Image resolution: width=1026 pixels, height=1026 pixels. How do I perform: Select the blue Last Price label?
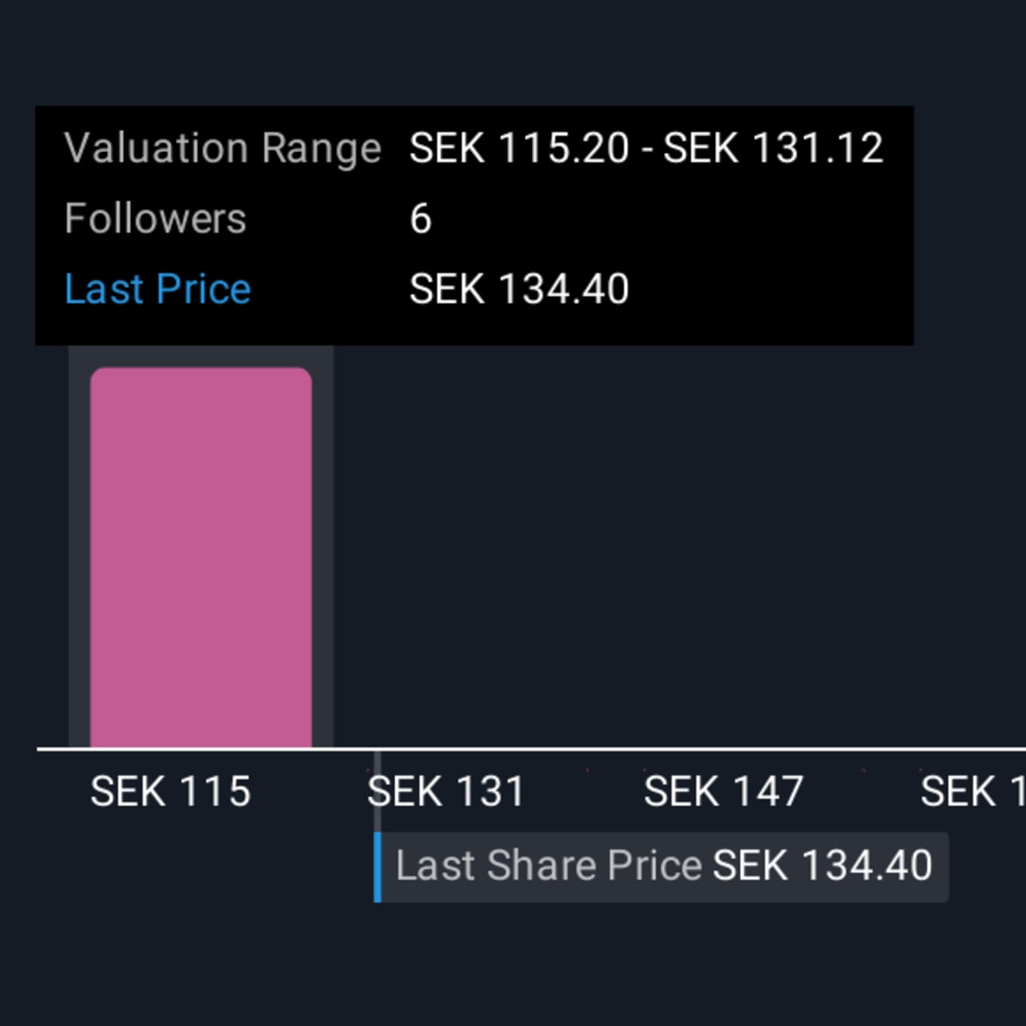[x=158, y=289]
